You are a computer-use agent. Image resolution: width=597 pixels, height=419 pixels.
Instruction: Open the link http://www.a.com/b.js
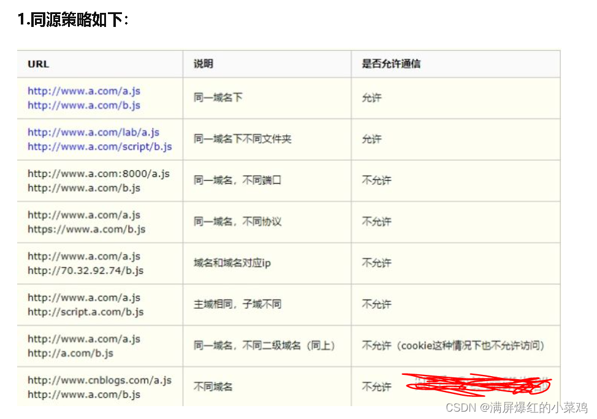click(82, 105)
